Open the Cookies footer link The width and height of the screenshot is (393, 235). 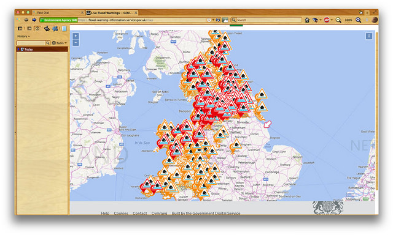coord(121,213)
